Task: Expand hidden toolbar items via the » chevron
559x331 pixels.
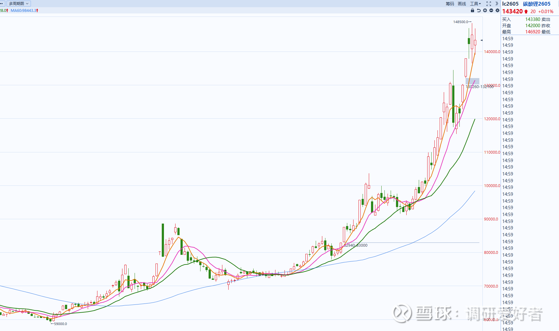Action: point(497,4)
